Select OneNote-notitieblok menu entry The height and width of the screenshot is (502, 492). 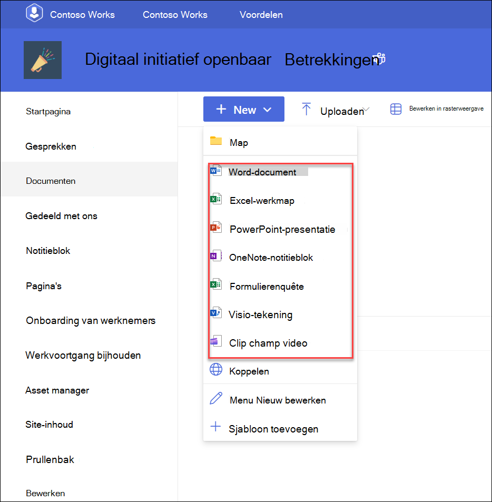[280, 258]
